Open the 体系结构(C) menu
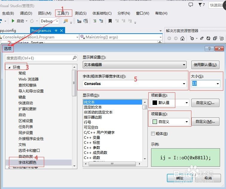The height and width of the screenshot is (189, 226). (102, 13)
